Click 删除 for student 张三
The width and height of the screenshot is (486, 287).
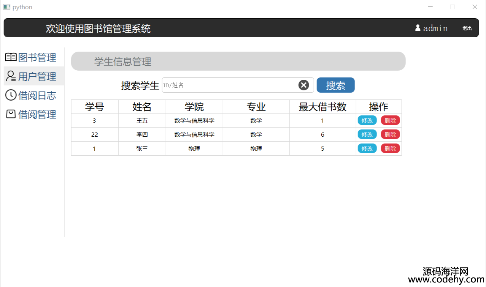tap(390, 148)
